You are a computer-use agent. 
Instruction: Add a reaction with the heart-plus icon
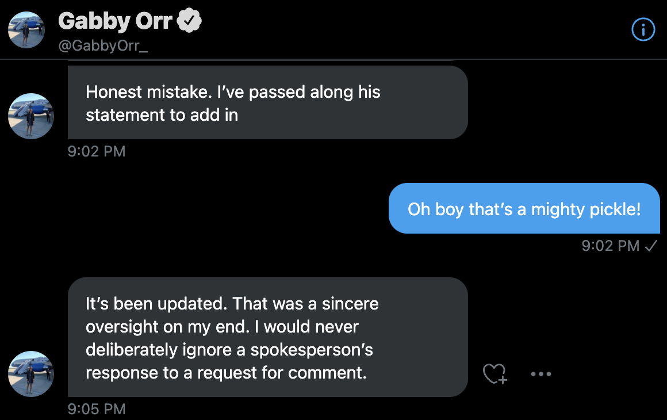click(x=494, y=374)
